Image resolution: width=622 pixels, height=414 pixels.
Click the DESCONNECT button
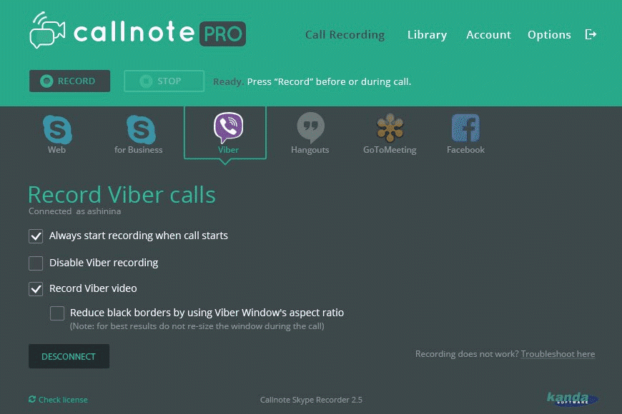pos(69,356)
